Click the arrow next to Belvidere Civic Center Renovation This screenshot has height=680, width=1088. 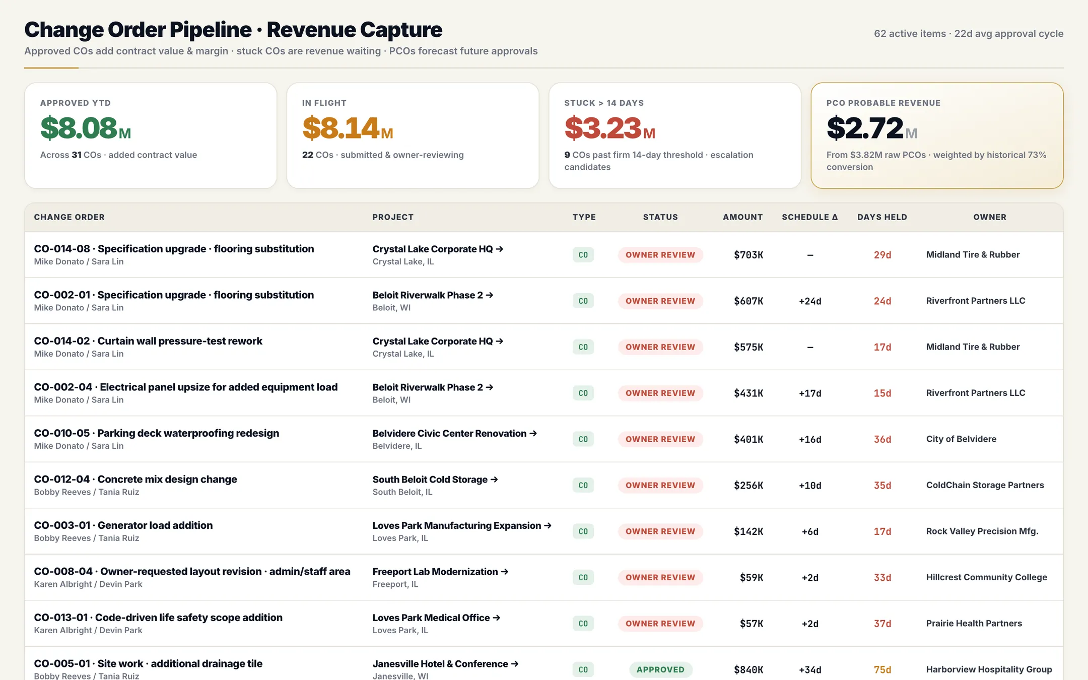(533, 433)
